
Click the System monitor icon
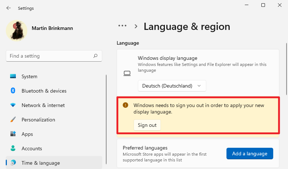point(13,76)
